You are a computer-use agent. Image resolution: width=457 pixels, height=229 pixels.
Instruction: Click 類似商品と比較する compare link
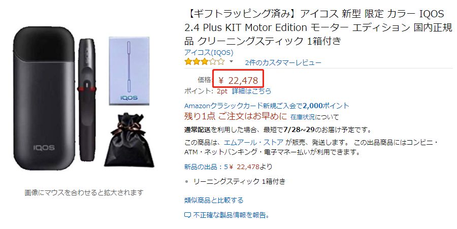[x=214, y=201]
